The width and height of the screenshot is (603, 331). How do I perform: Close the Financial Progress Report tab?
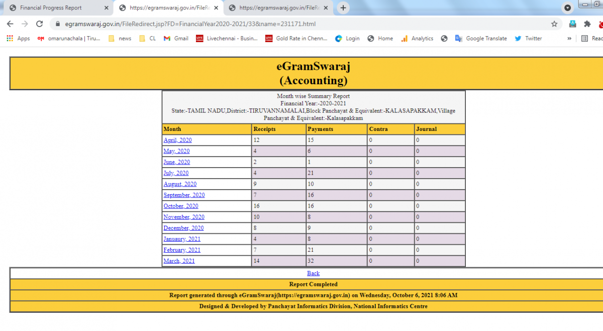point(106,8)
